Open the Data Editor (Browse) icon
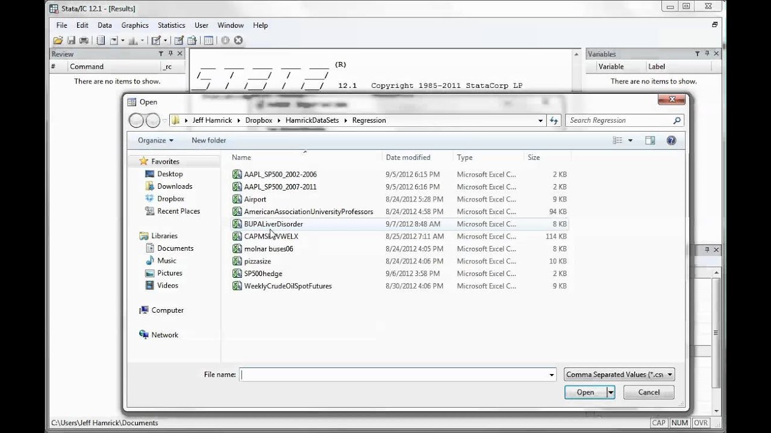The image size is (771, 433). point(192,40)
